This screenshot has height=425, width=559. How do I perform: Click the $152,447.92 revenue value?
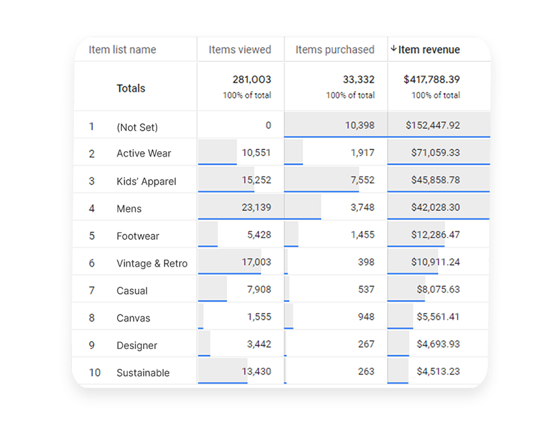click(433, 125)
